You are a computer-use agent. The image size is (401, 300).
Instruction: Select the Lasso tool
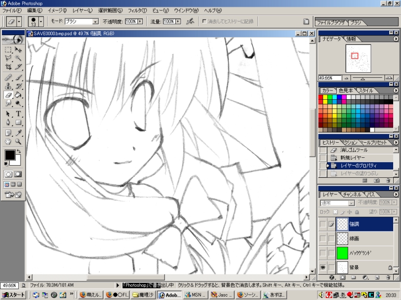click(x=8, y=58)
